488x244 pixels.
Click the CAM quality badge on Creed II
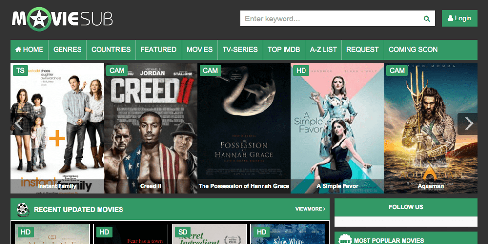(117, 71)
